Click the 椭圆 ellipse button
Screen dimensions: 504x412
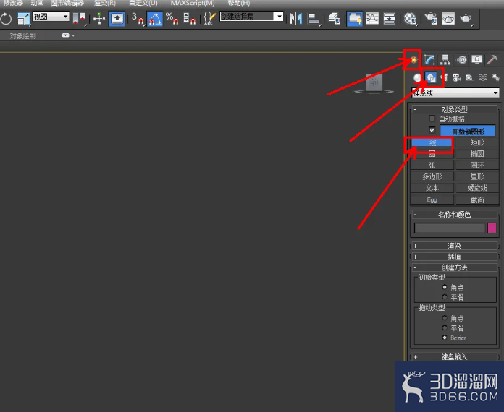(477, 154)
